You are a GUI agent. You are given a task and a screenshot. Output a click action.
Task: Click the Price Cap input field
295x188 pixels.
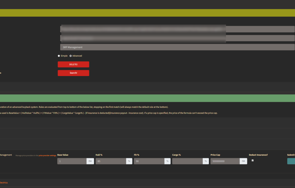(225, 161)
